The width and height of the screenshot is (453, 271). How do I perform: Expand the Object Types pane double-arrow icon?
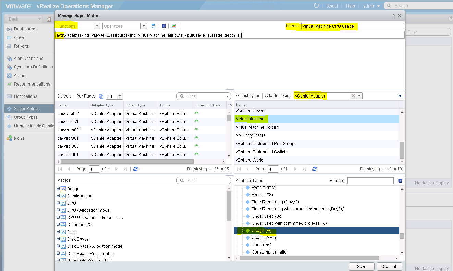(400, 96)
